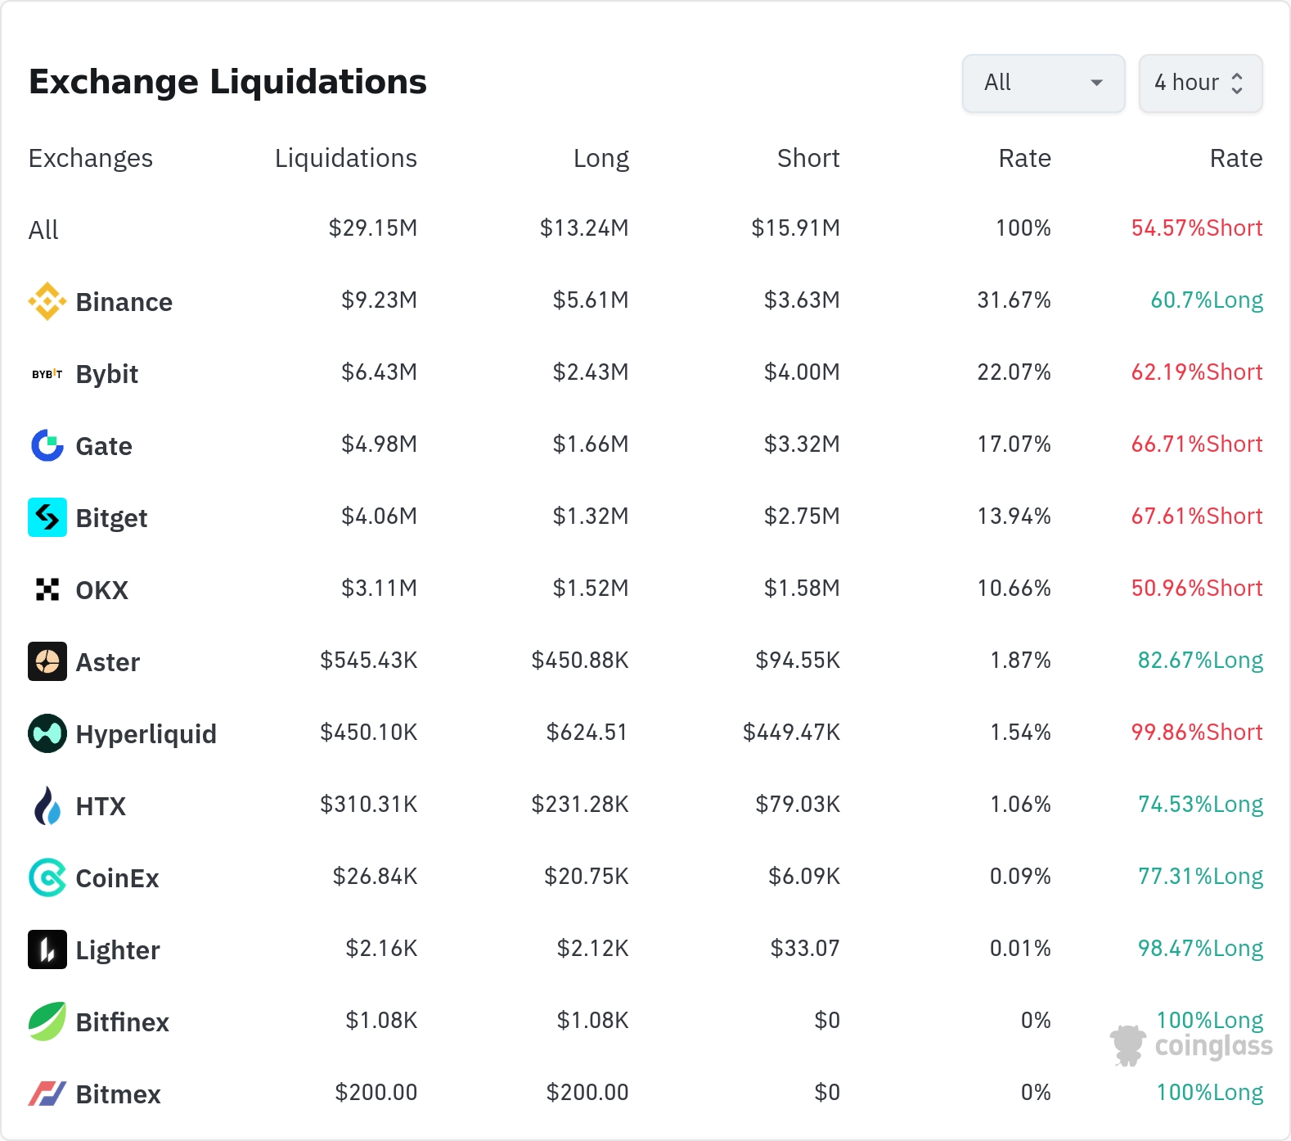Select the Aster exchange icon
This screenshot has height=1141, width=1291.
pos(47,661)
